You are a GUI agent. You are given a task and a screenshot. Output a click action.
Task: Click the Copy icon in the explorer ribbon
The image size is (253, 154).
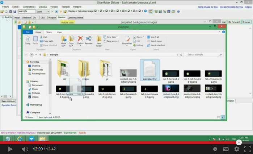[x=28, y=39]
